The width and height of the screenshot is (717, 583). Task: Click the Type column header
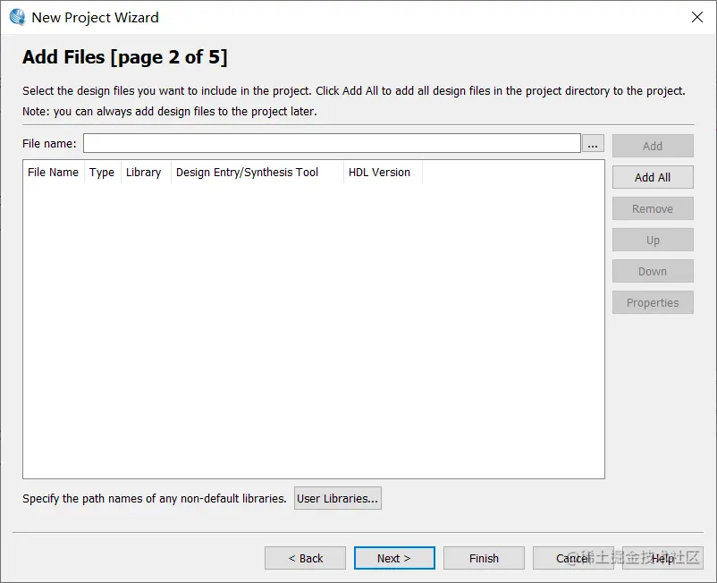[102, 173]
